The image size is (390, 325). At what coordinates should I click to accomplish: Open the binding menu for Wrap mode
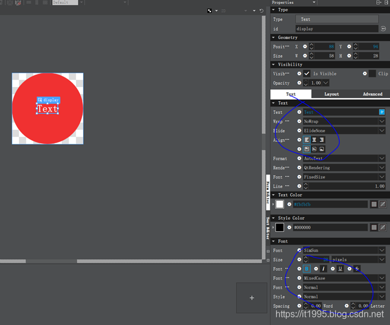pos(299,121)
